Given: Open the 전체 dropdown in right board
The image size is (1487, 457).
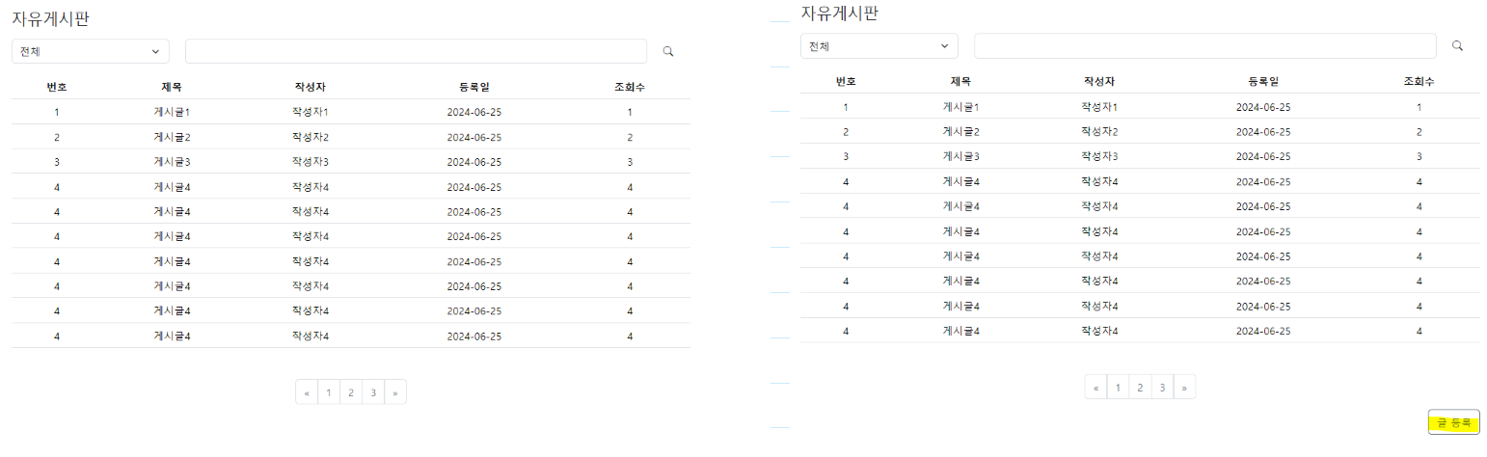Looking at the screenshot, I should tap(879, 45).
